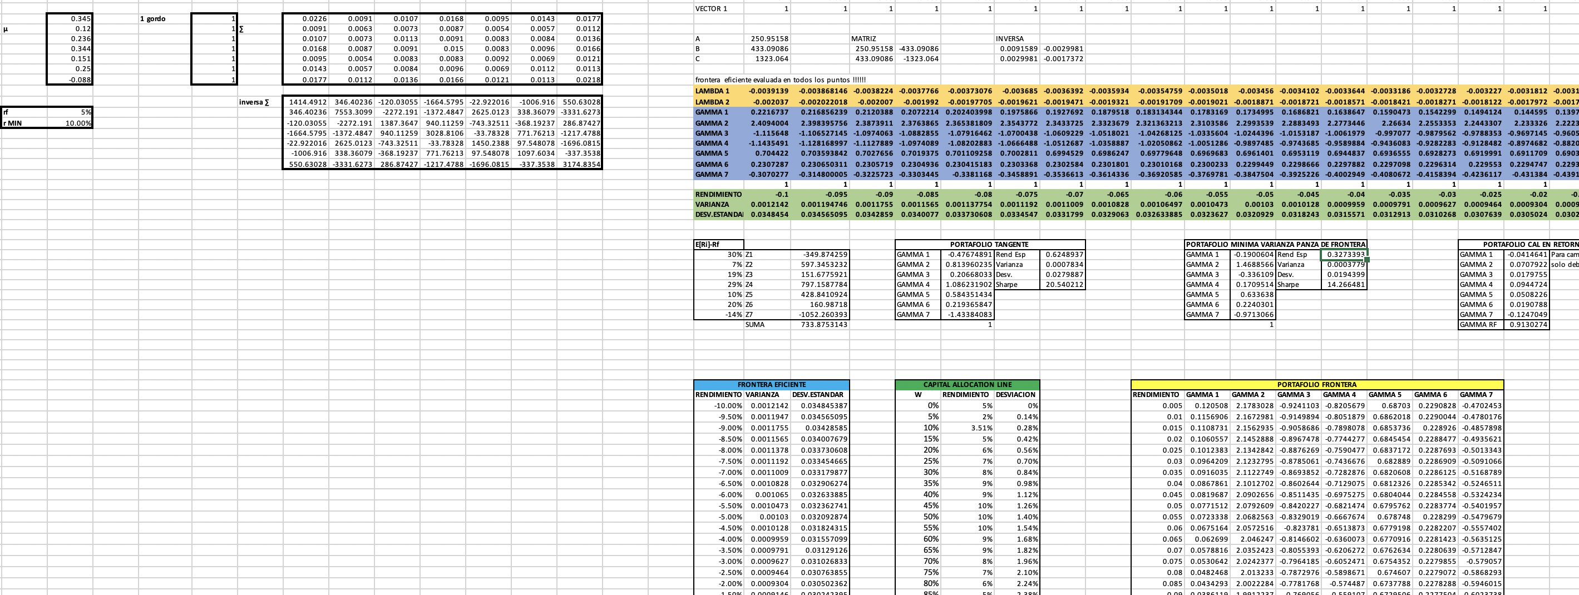This screenshot has width=1579, height=595.
Task: Select -0.4702453 in PORTAFOLIO FRONTERA table
Action: [1481, 405]
